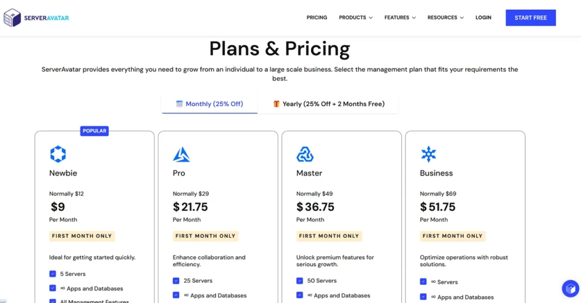The width and height of the screenshot is (581, 303).
Task: Click Normally $49 text
Action: click(314, 194)
